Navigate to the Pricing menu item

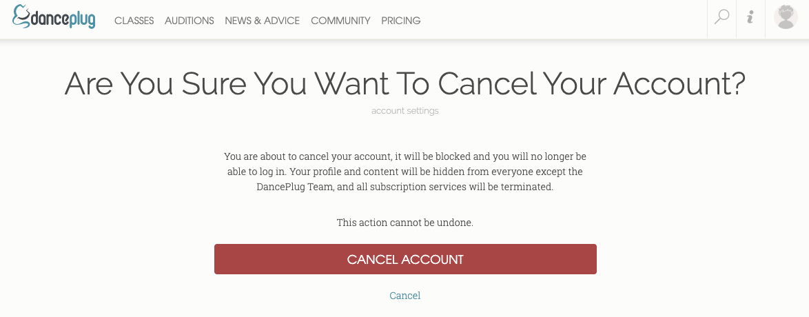point(400,21)
